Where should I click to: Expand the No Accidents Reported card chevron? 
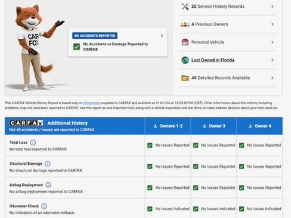pyautogui.click(x=162, y=36)
